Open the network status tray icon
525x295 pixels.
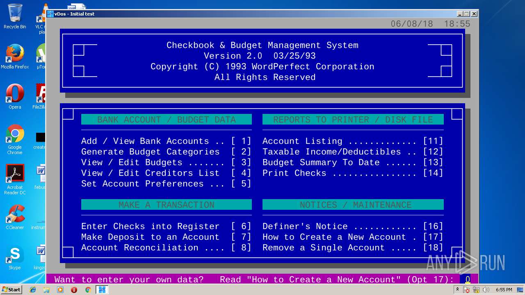(x=476, y=290)
